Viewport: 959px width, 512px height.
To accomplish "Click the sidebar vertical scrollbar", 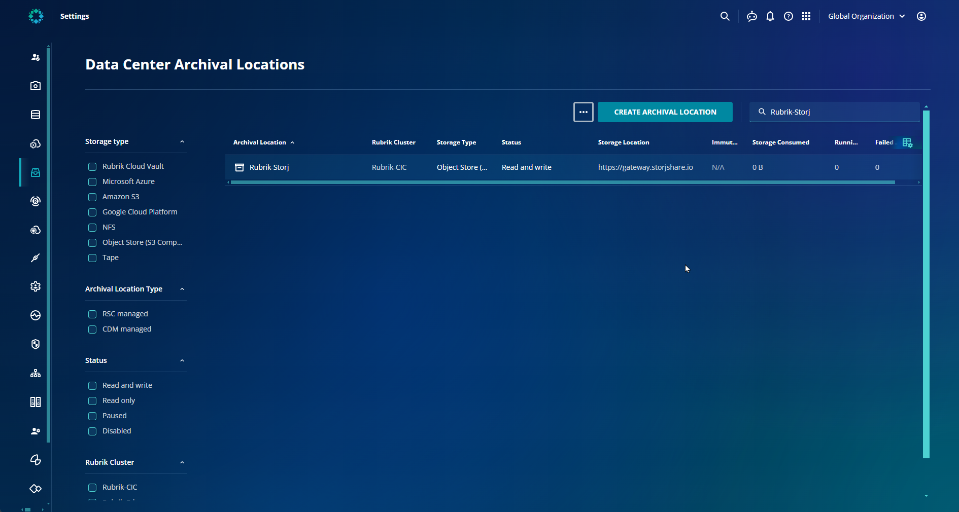I will (48, 245).
